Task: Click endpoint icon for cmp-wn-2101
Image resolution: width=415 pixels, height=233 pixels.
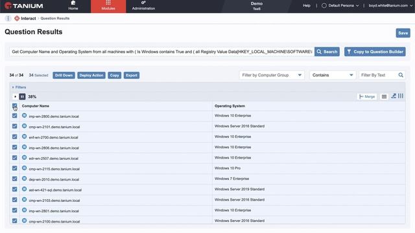Action: (25, 126)
